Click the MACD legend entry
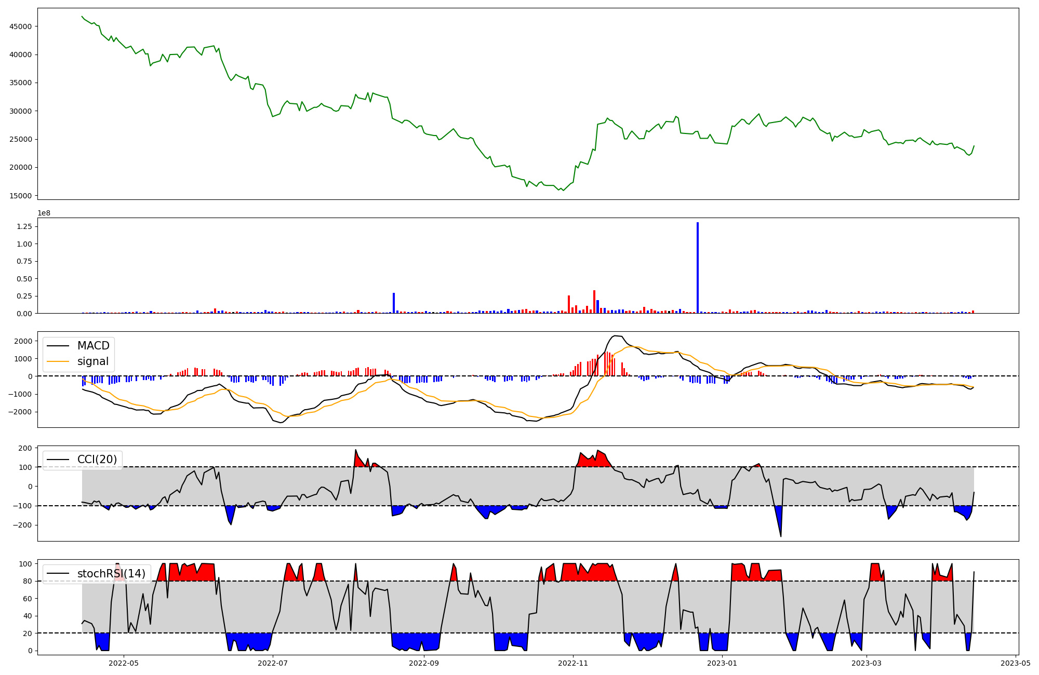Screen dimensions: 1039x675 pyautogui.click(x=93, y=346)
